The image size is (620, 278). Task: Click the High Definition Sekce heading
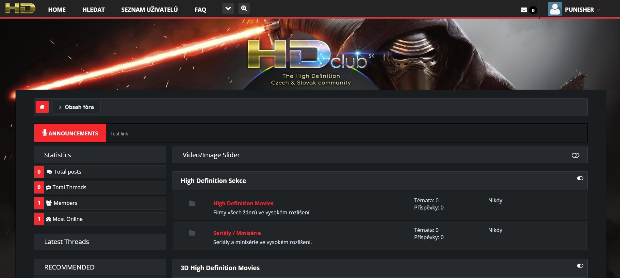click(213, 181)
